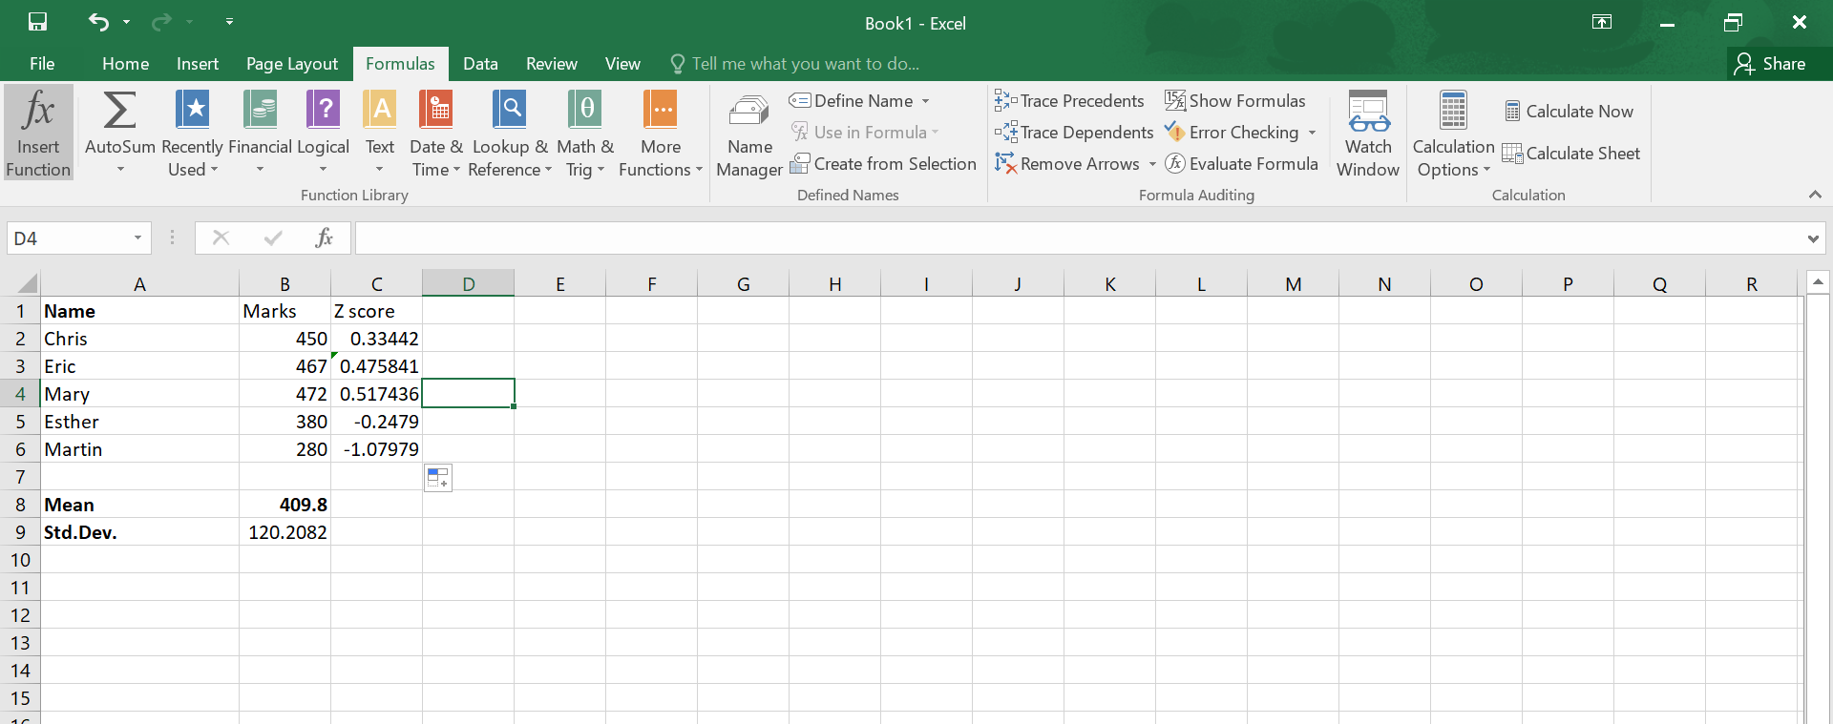
Task: Open the File tab
Action: click(x=42, y=64)
